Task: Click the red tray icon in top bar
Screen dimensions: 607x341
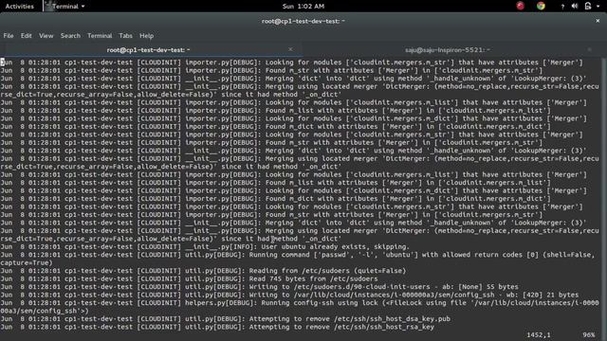Action: click(521, 6)
